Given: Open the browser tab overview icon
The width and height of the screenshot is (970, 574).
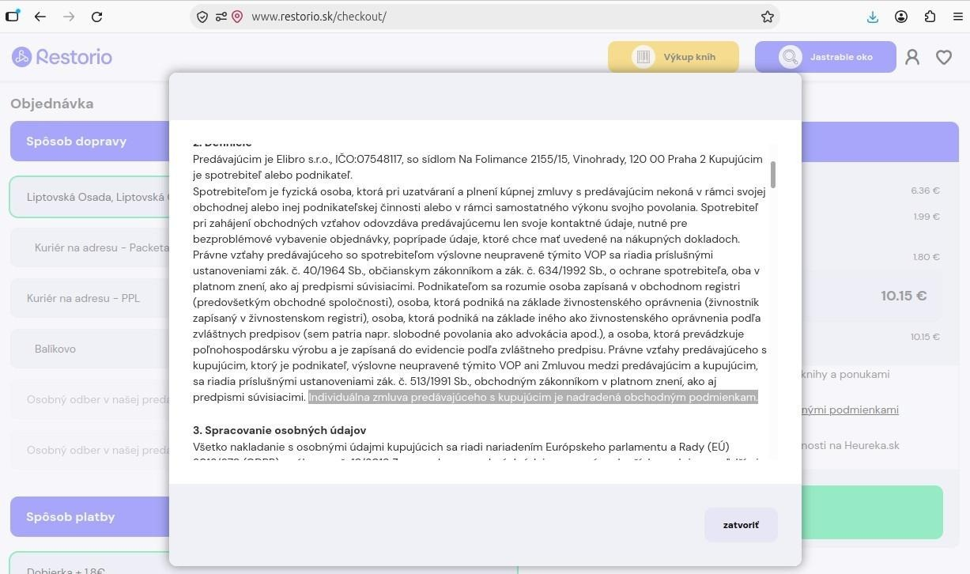Looking at the screenshot, I should pyautogui.click(x=13, y=17).
